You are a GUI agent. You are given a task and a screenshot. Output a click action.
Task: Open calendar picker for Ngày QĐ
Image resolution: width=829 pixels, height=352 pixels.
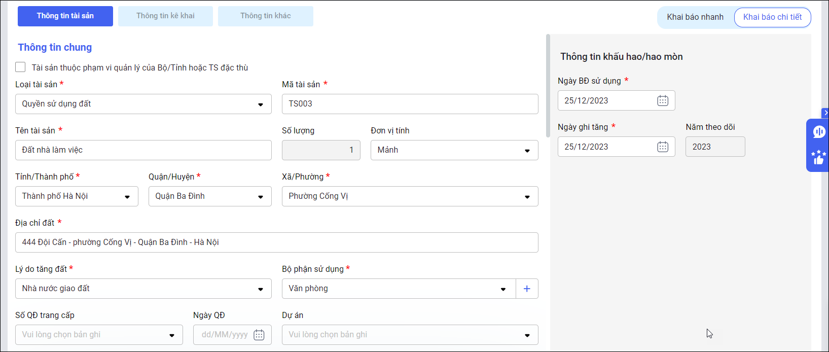259,335
